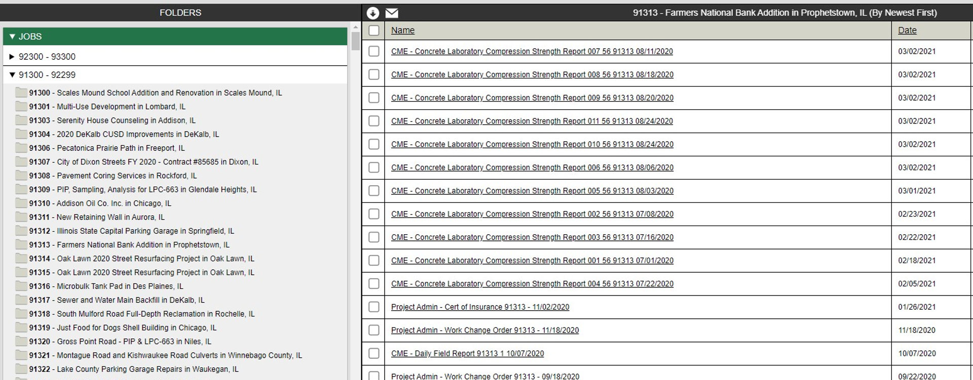The image size is (973, 380).
Task: Select Scales Mound School Addition job label
Action: 156,93
